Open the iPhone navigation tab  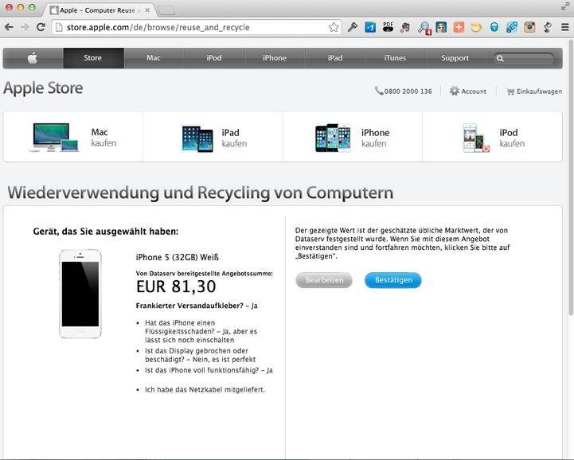coord(275,58)
